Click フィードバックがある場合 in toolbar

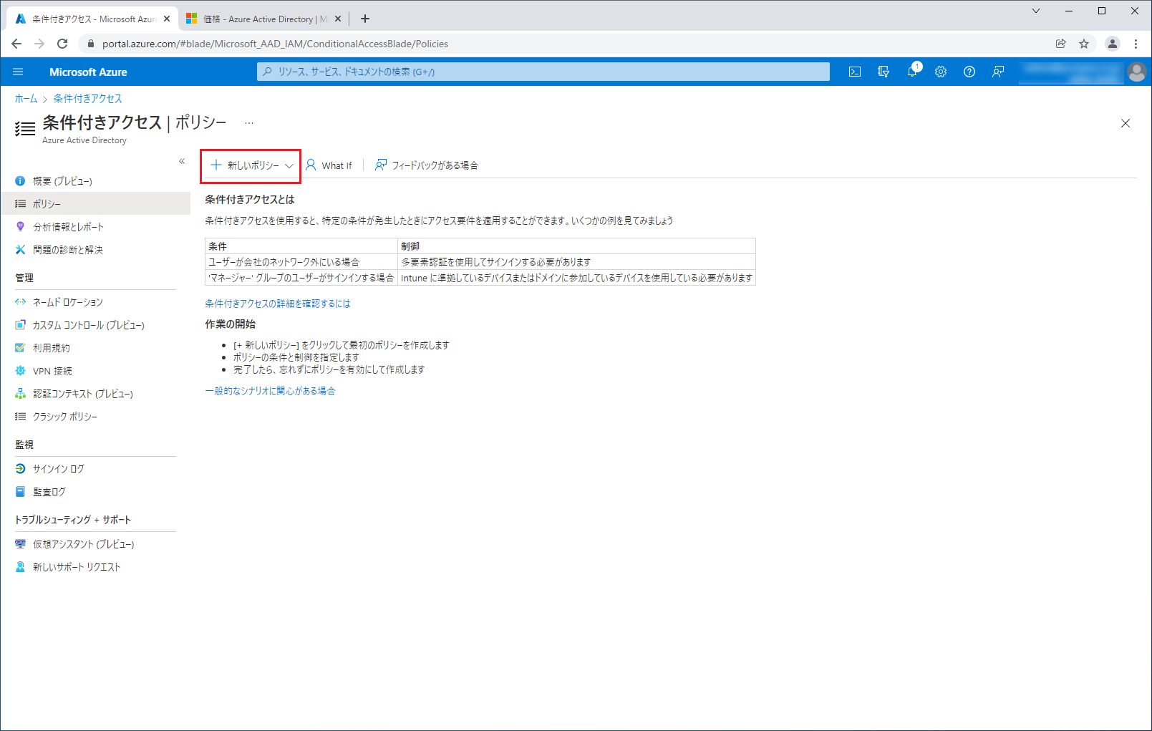(x=427, y=165)
